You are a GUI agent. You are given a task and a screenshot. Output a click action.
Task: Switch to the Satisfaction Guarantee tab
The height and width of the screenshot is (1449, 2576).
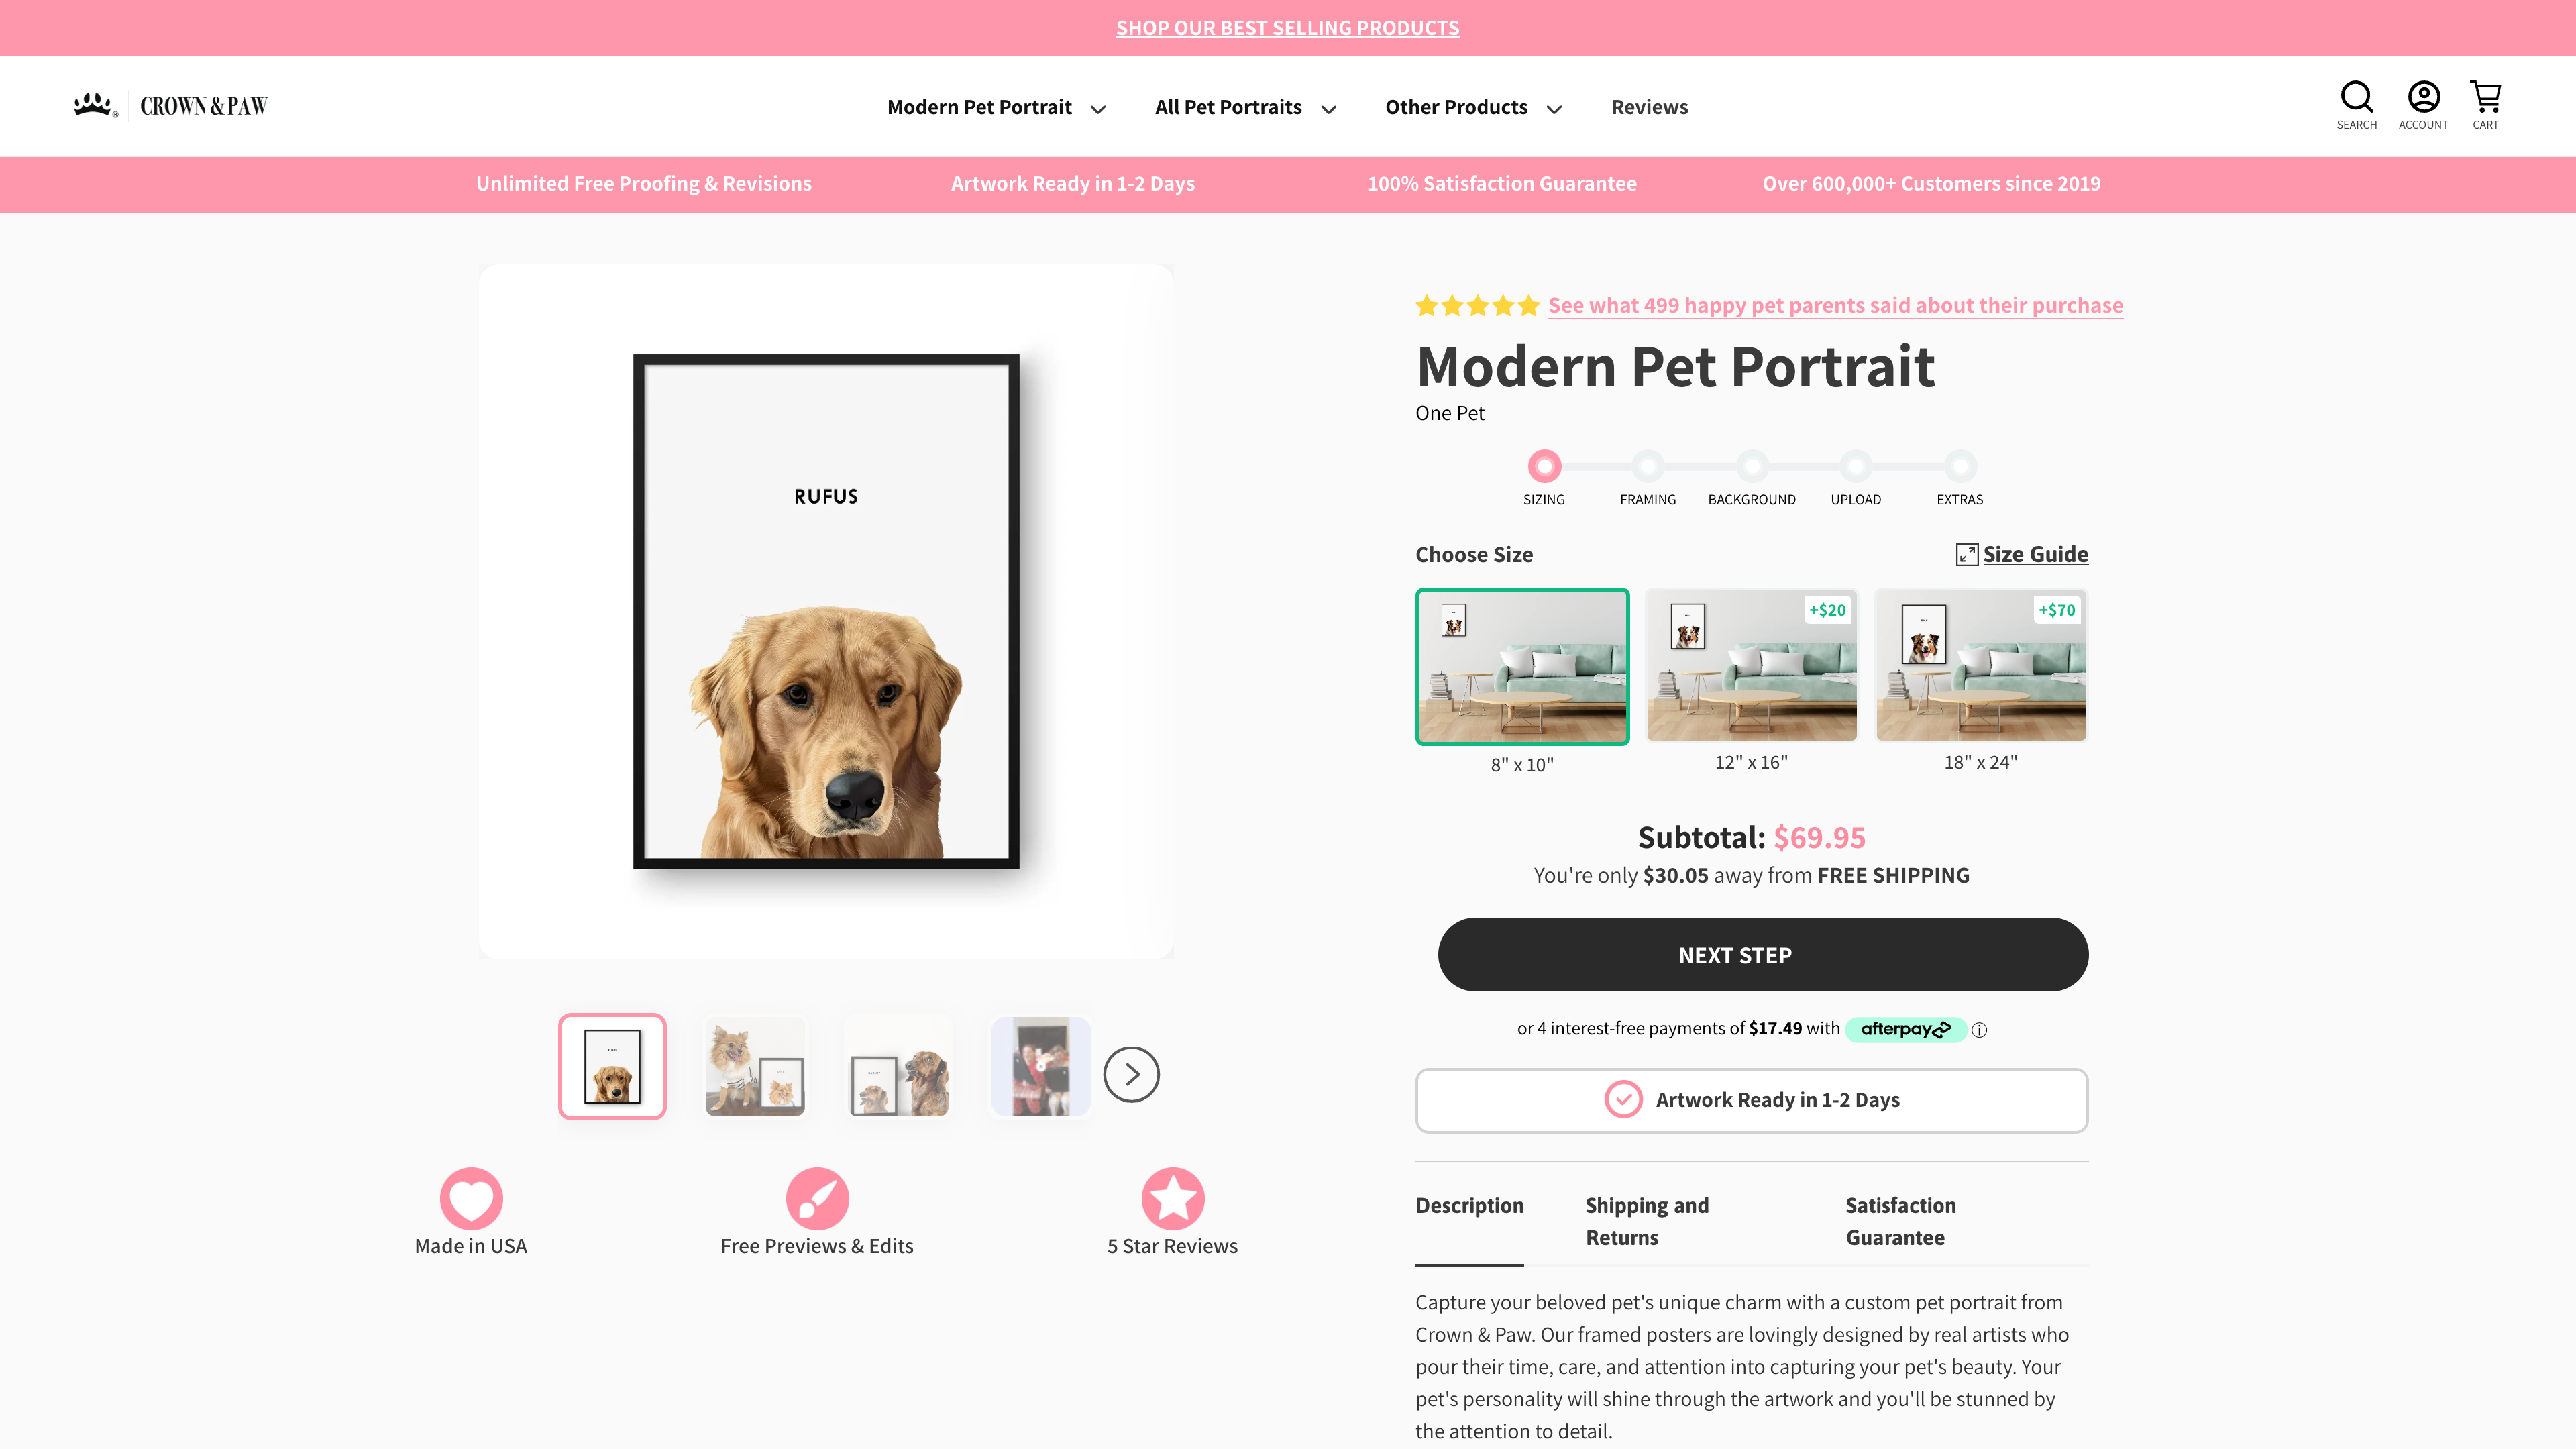point(1901,1221)
